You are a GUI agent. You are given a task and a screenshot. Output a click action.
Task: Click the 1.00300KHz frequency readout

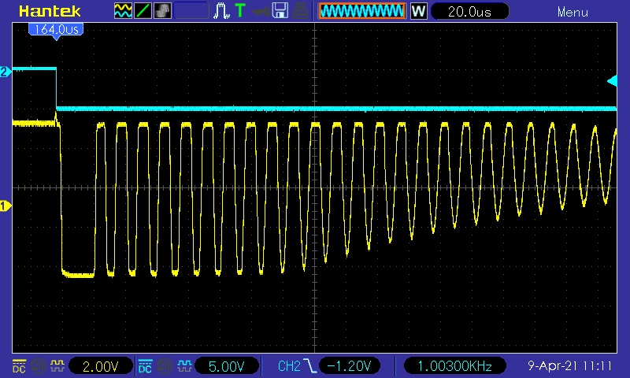[x=454, y=366]
